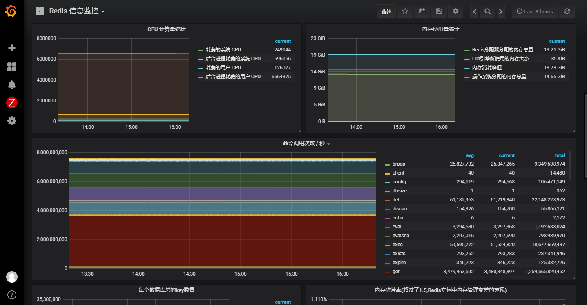
Task: Open the Last 3 hours time picker
Action: tap(534, 11)
